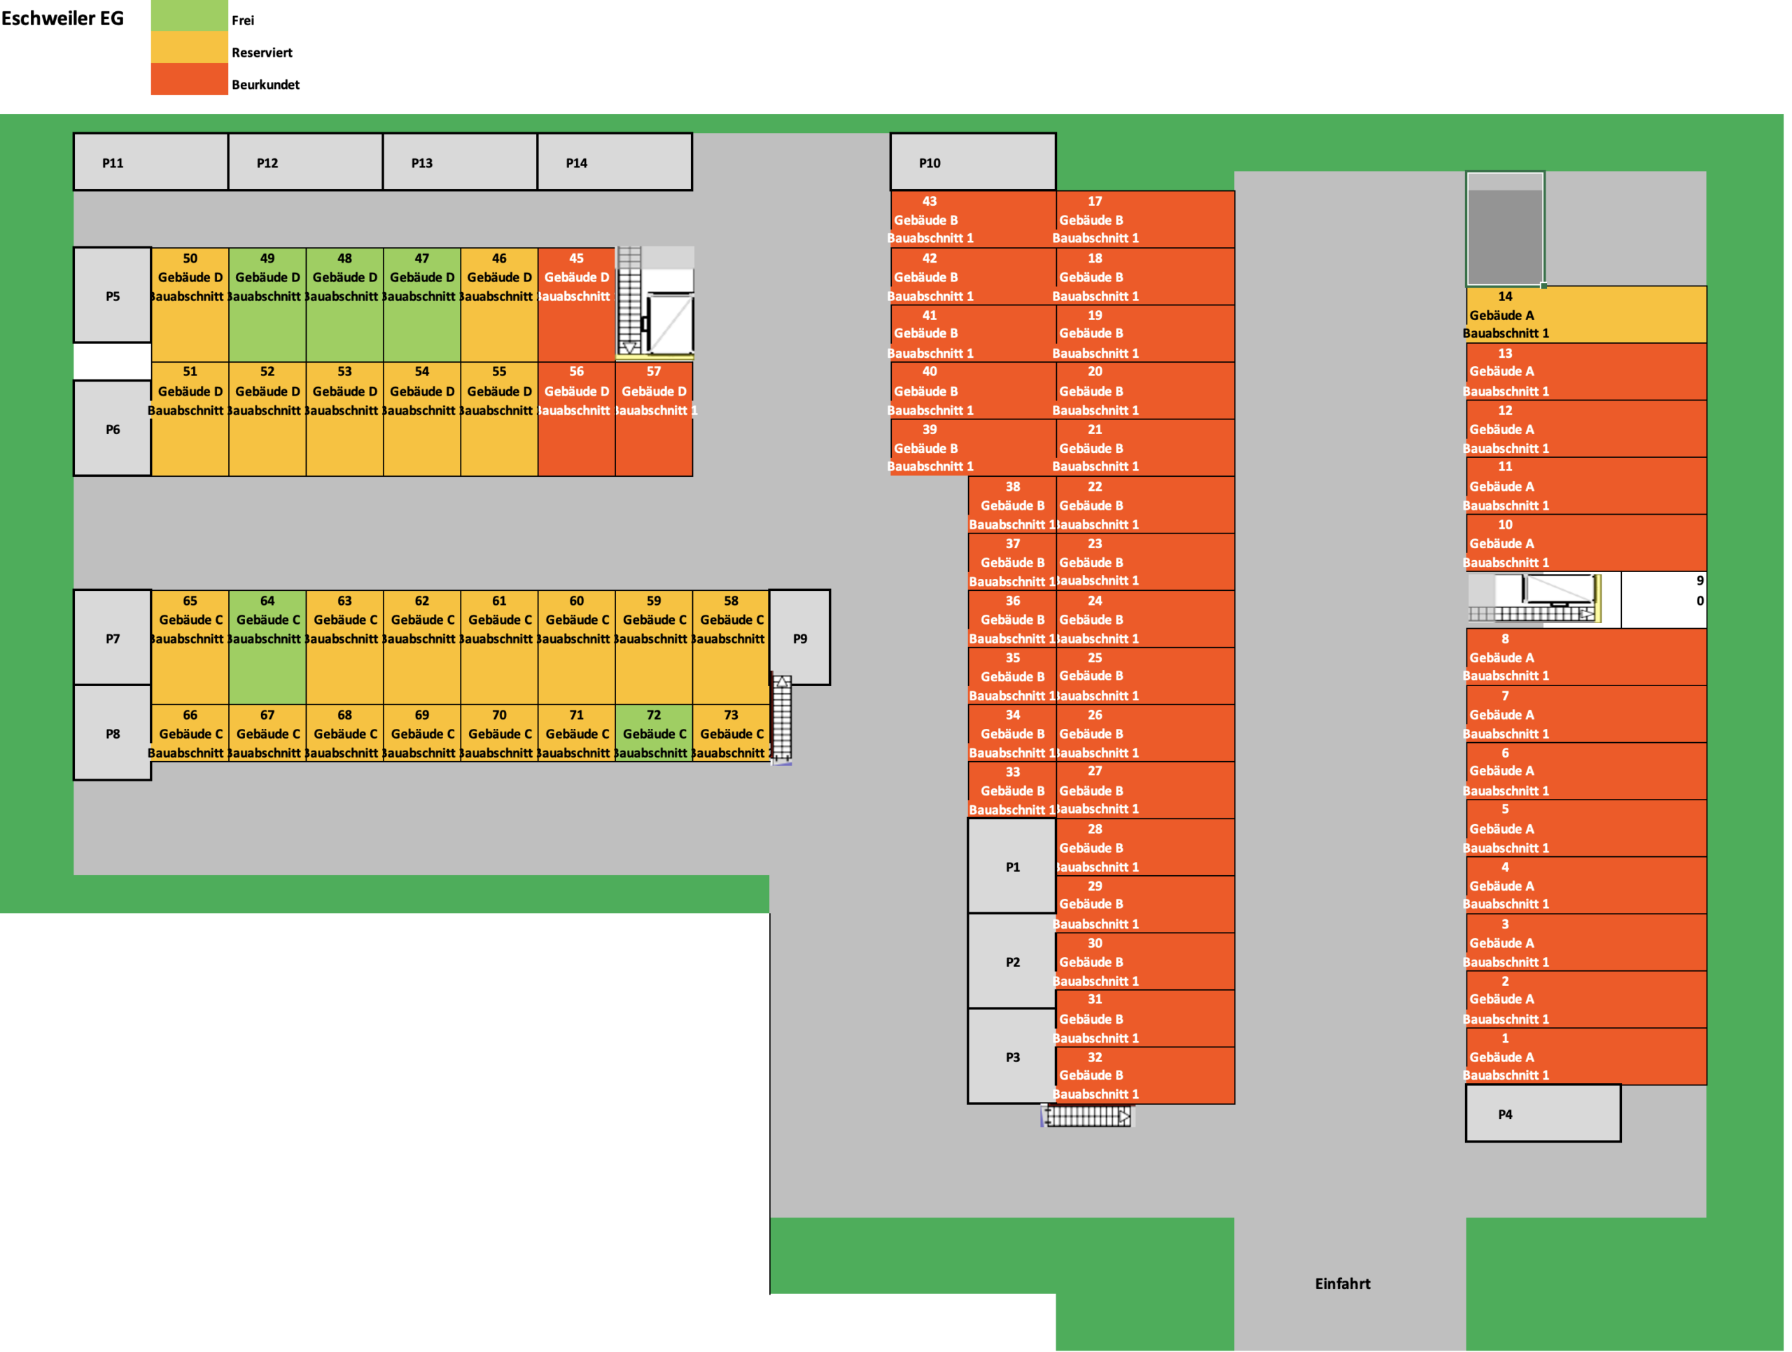
Task: Click the stair and elevator graphic in Gebäude A
Action: point(1536,599)
